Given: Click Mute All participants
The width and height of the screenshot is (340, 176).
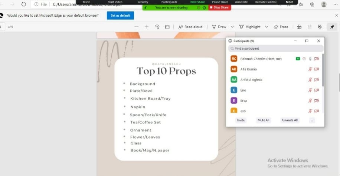Looking at the screenshot, I should coord(264,120).
